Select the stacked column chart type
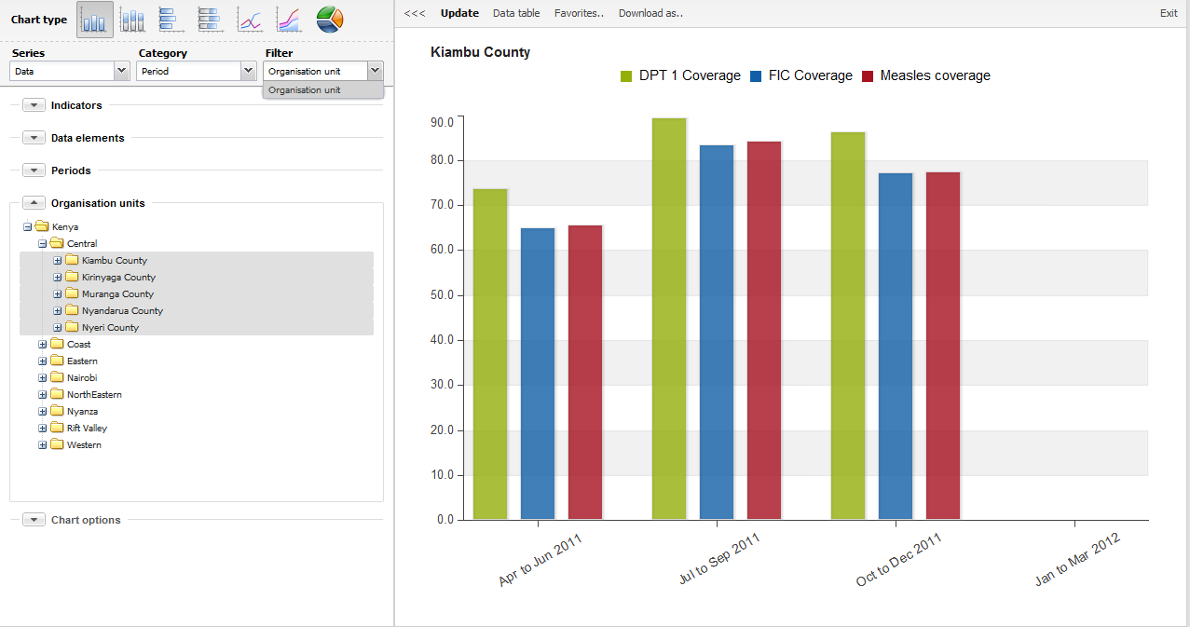 point(132,20)
